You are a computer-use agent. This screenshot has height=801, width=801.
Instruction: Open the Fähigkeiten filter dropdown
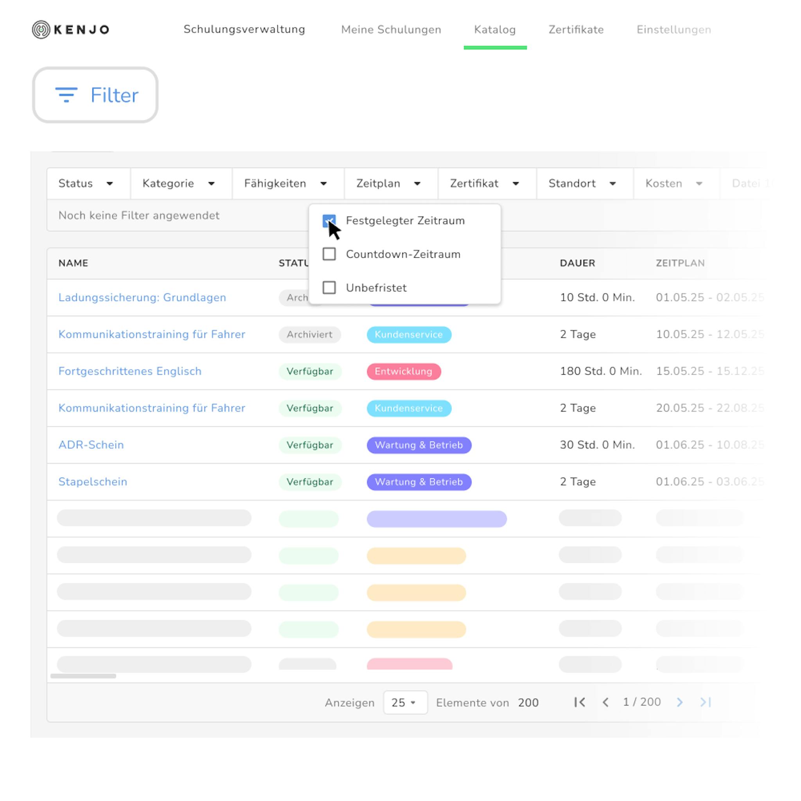click(288, 183)
